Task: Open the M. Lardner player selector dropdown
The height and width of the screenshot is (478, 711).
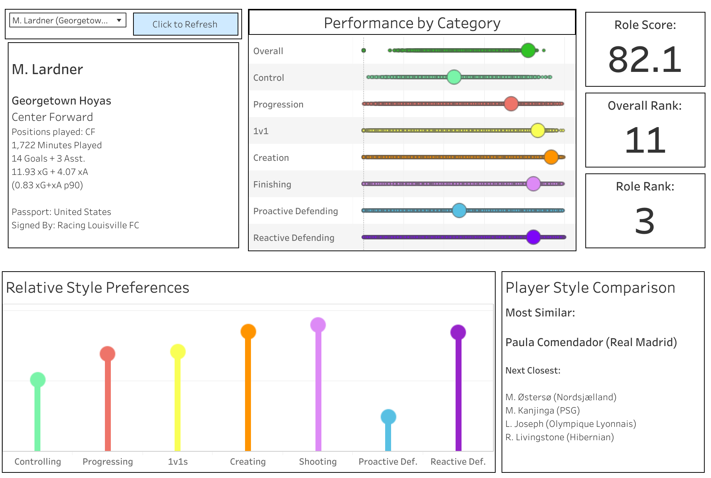Action: pyautogui.click(x=67, y=20)
